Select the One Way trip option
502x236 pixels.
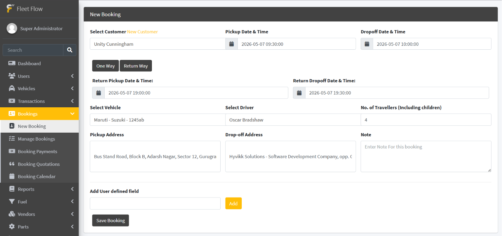[x=105, y=66]
